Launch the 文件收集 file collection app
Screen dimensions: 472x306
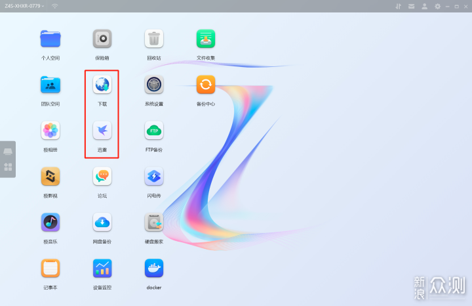[206, 39]
